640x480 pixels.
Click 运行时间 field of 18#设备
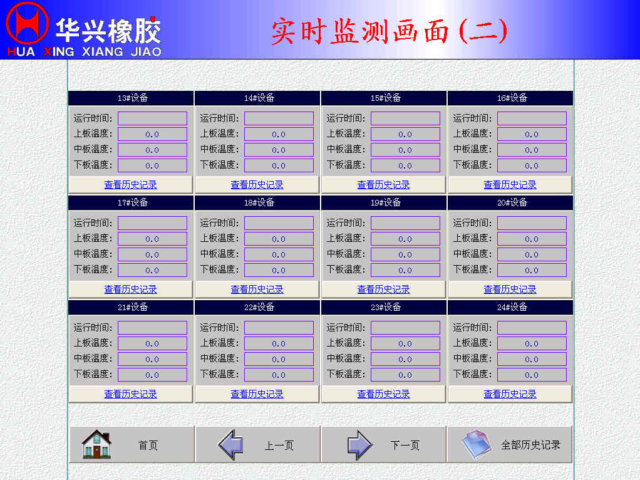coord(279,223)
